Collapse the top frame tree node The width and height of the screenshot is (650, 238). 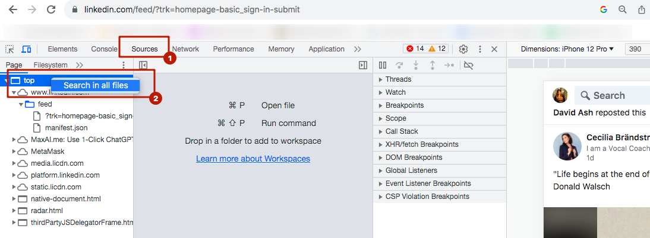coord(6,81)
